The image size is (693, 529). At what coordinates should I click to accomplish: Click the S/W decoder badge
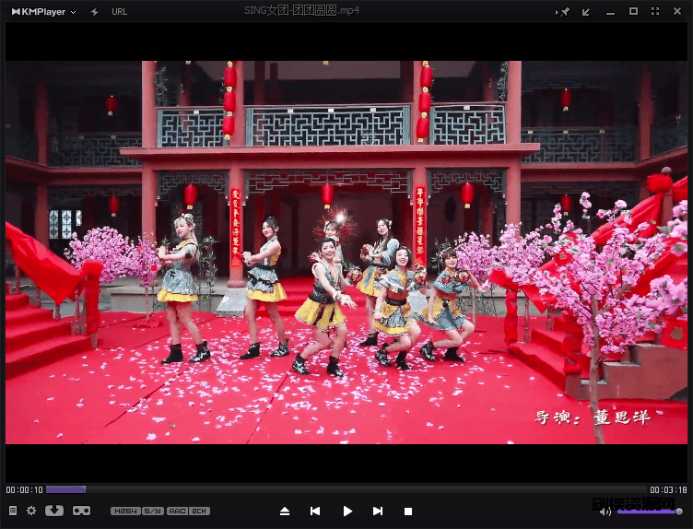pos(152,511)
